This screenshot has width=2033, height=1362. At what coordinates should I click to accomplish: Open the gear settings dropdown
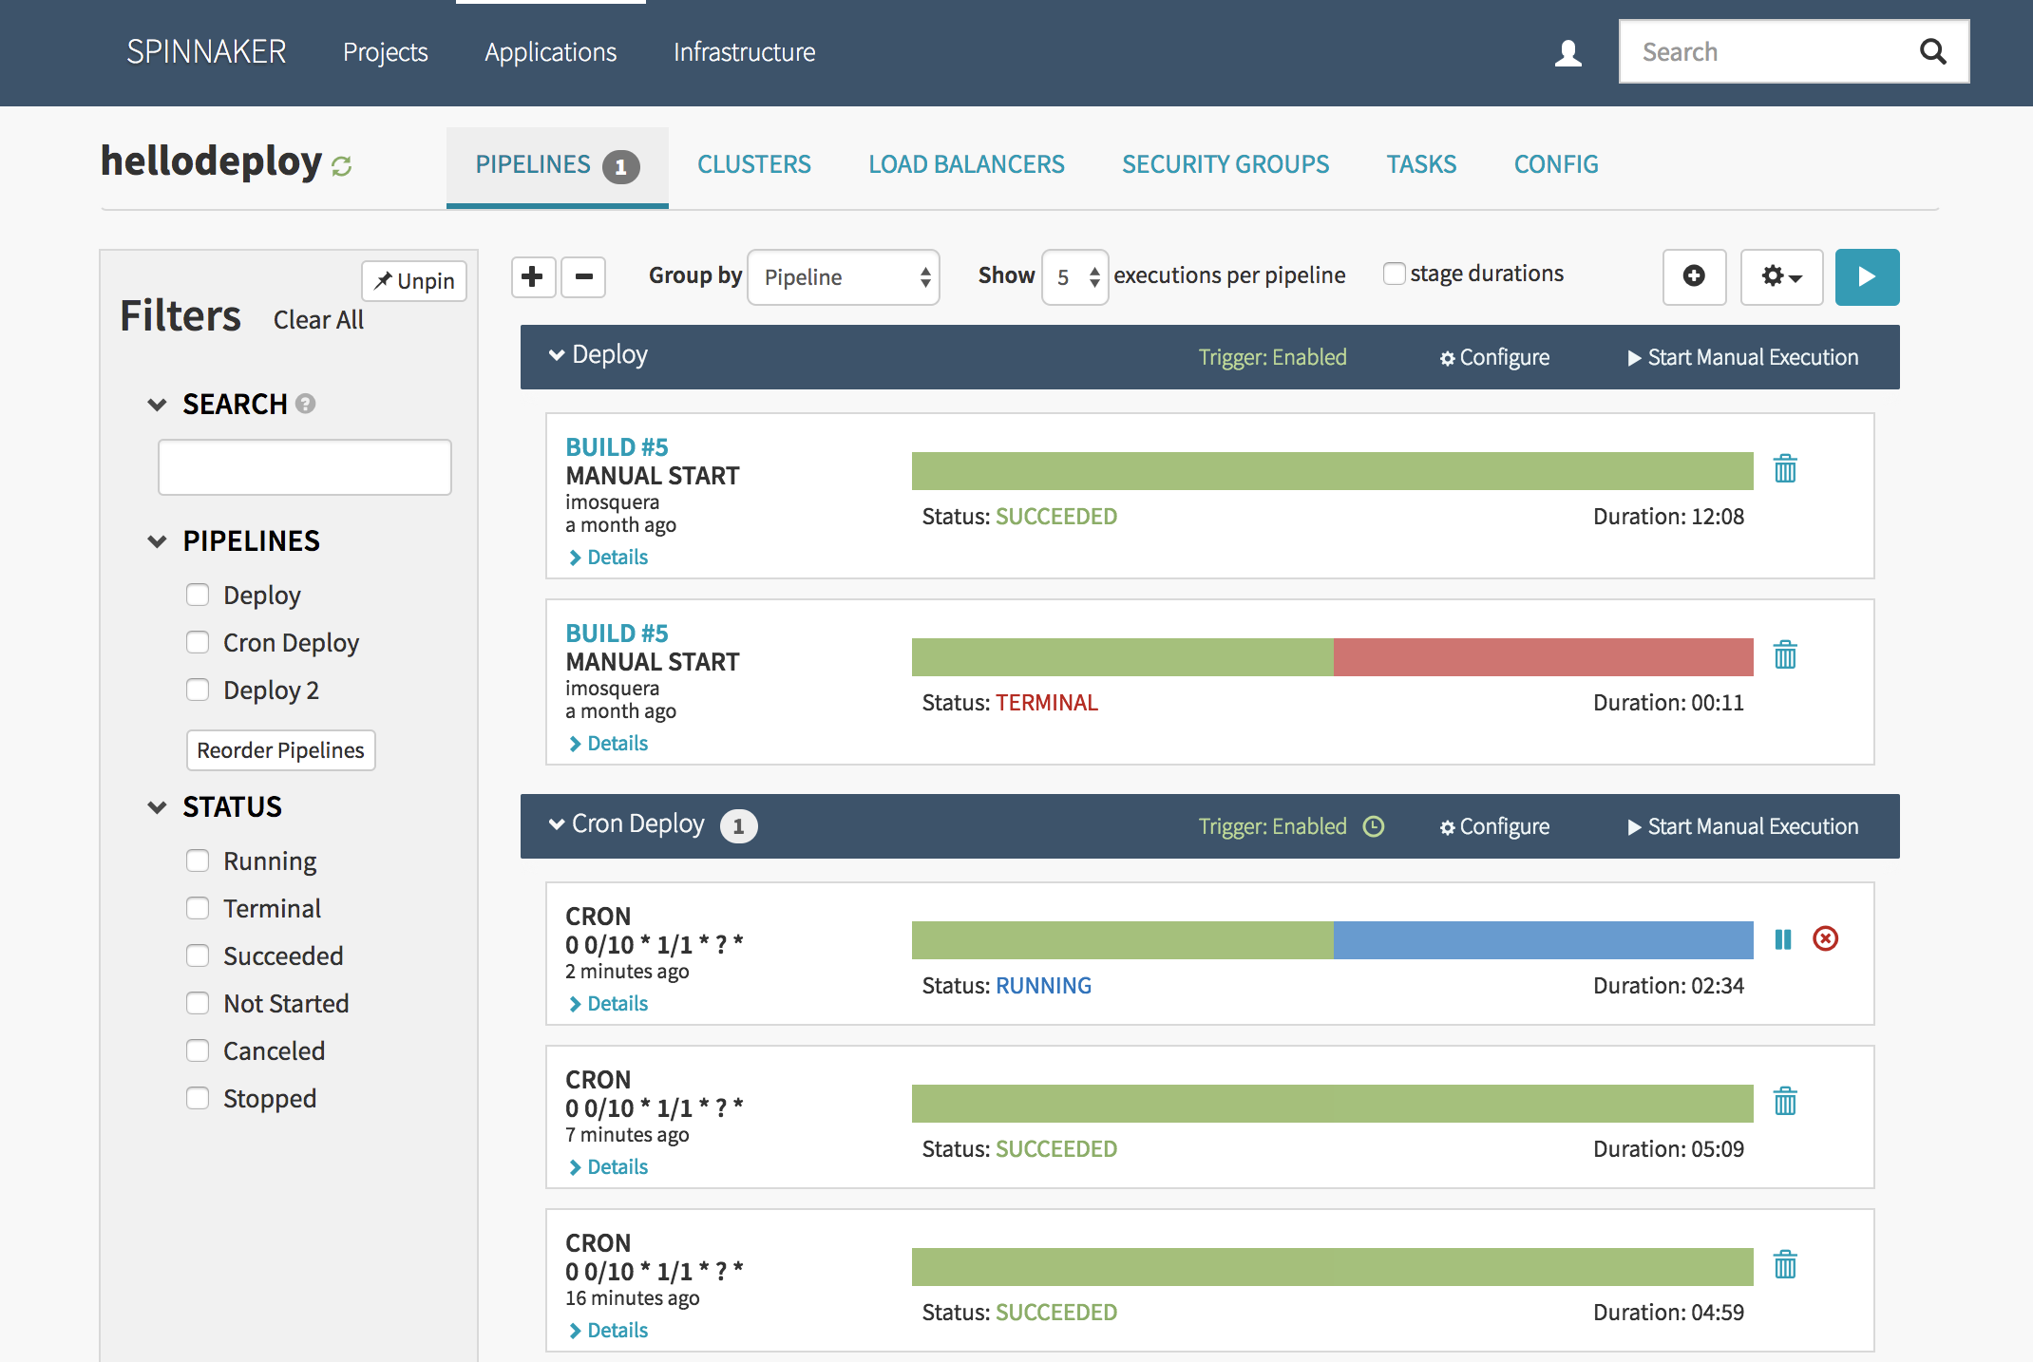(x=1780, y=276)
